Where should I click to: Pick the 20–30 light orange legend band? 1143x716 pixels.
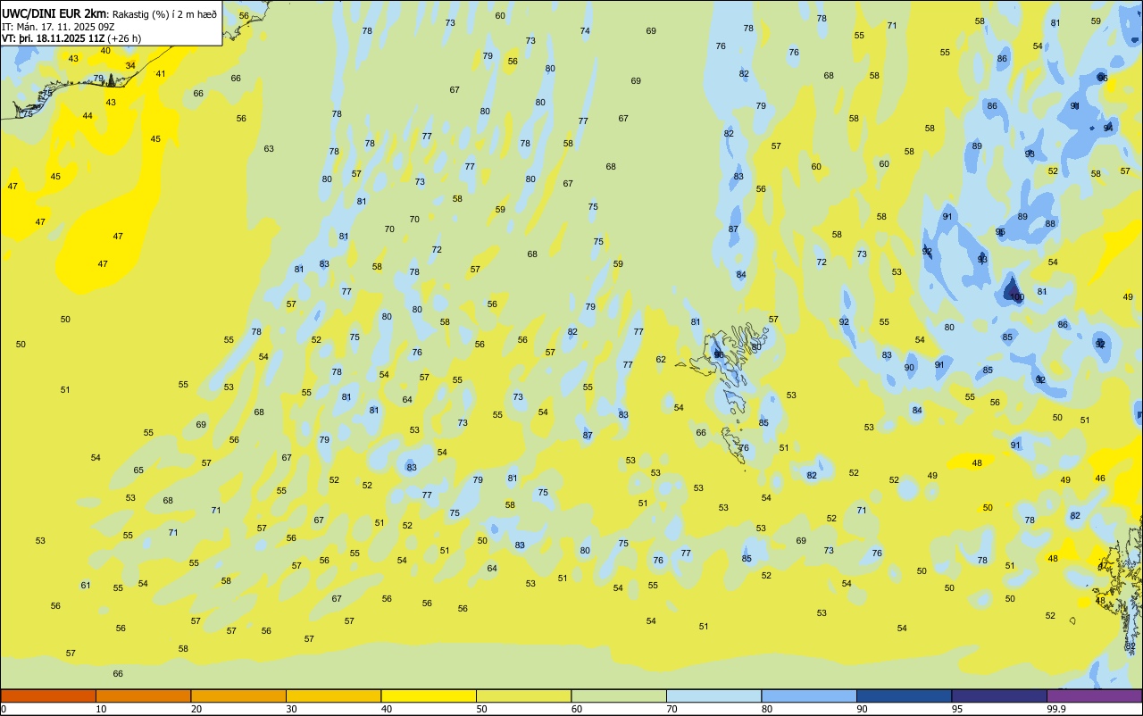pyautogui.click(x=238, y=695)
